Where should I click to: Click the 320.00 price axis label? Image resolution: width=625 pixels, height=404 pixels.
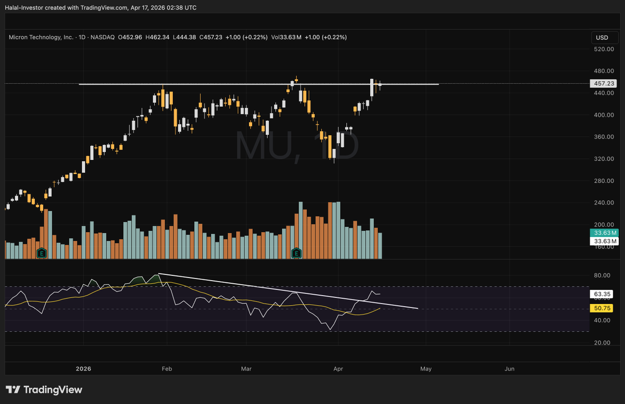(x=603, y=159)
